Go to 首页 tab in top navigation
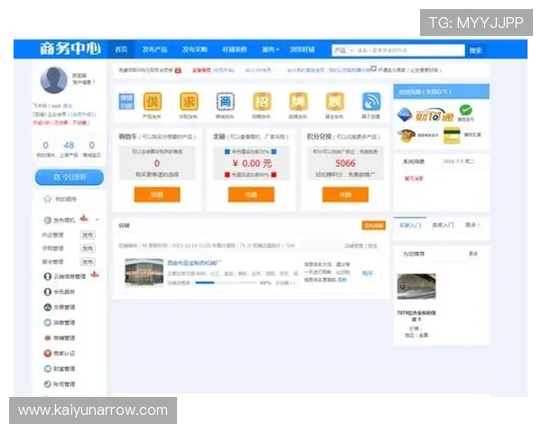Image resolution: width=542 pixels, height=433 pixels. [121, 50]
